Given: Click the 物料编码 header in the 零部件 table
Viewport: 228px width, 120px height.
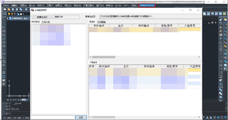Looking at the screenshot, I should (x=99, y=26).
